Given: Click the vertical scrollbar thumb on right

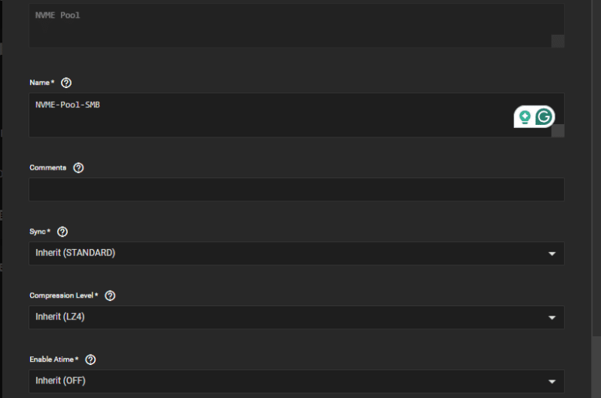Looking at the screenshot, I should [596, 367].
